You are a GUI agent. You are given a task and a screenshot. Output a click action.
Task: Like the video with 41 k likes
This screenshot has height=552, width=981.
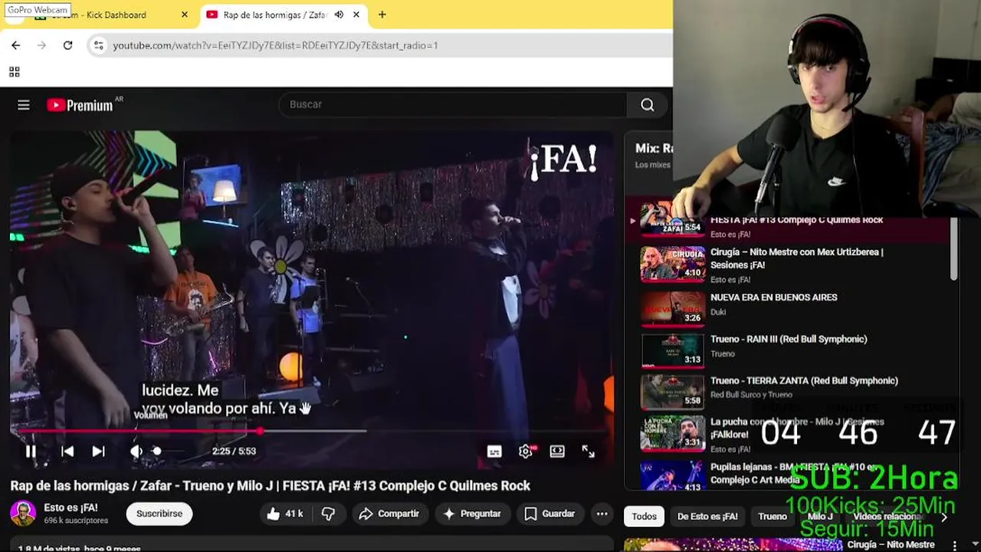[x=284, y=514]
